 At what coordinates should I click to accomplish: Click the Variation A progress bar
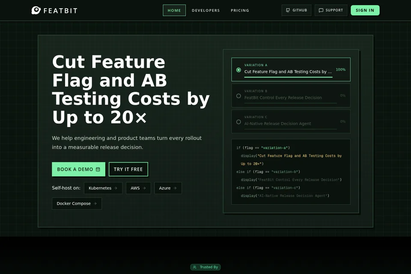(288, 77)
